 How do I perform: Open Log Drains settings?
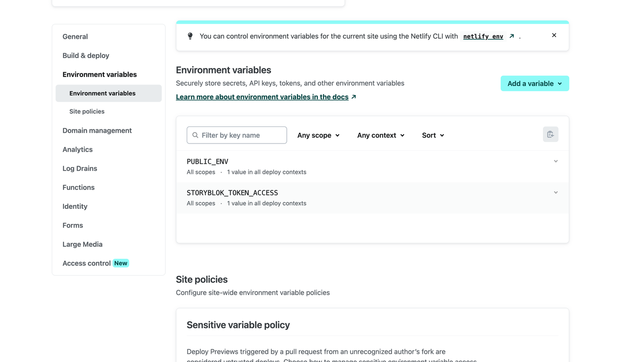[x=80, y=168]
